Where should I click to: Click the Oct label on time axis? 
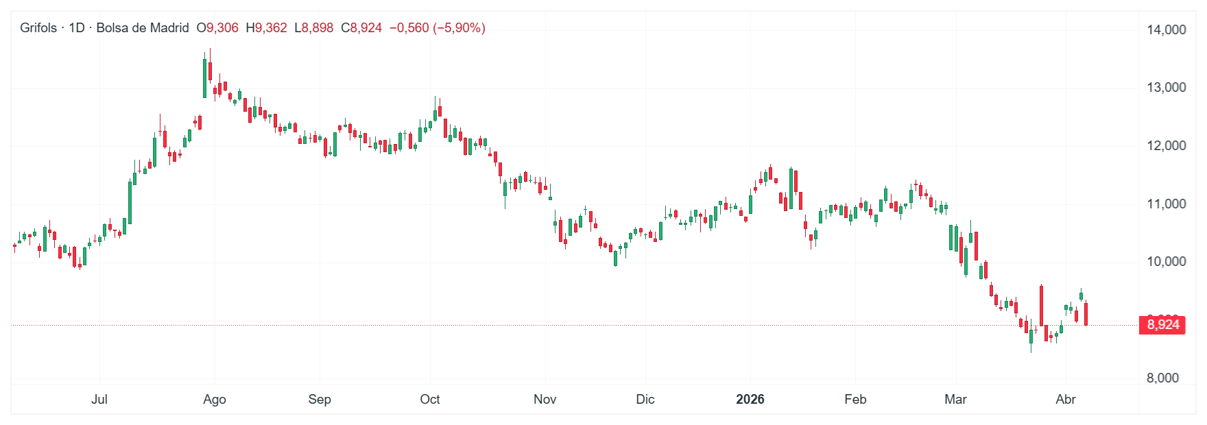[430, 399]
